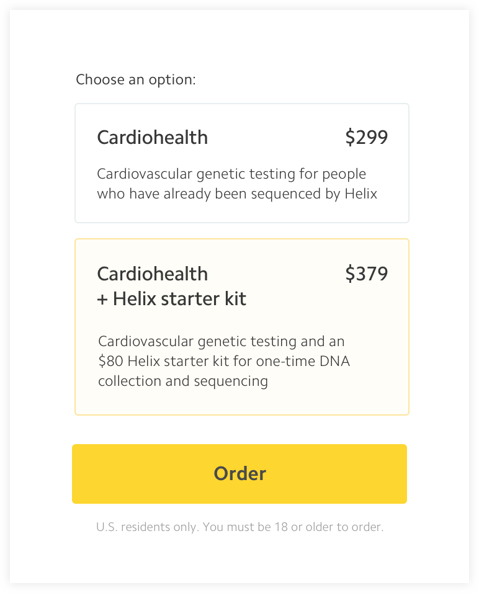Click the "collection and sequencing" text
479x593 pixels.
pyautogui.click(x=183, y=381)
